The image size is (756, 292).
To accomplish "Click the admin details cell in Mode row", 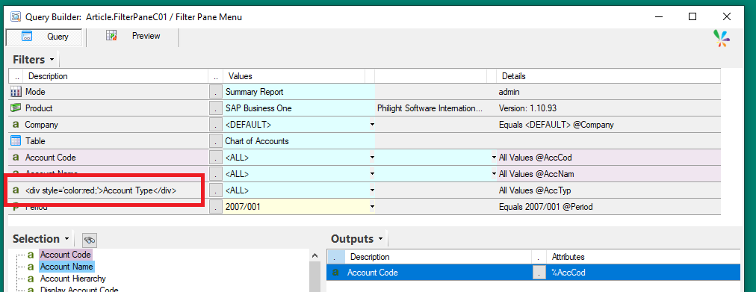I will click(609, 92).
